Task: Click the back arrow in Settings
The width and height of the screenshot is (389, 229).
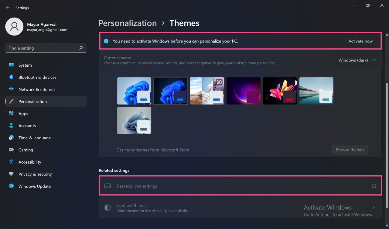Action: 8,8
